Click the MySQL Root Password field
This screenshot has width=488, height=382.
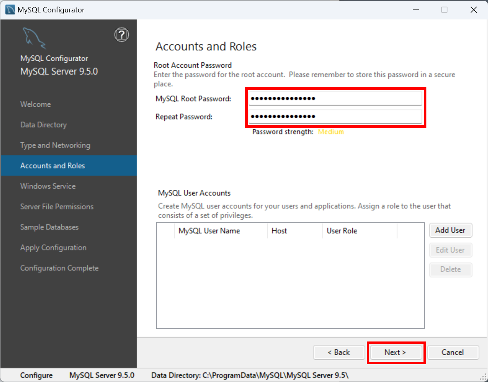point(335,99)
